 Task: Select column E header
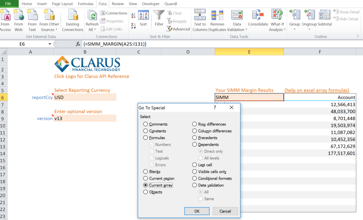tap(249, 52)
